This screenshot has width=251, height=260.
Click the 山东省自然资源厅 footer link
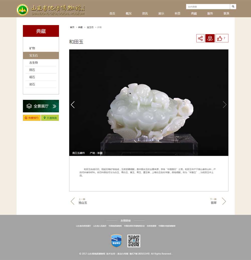pyautogui.click(x=83, y=226)
